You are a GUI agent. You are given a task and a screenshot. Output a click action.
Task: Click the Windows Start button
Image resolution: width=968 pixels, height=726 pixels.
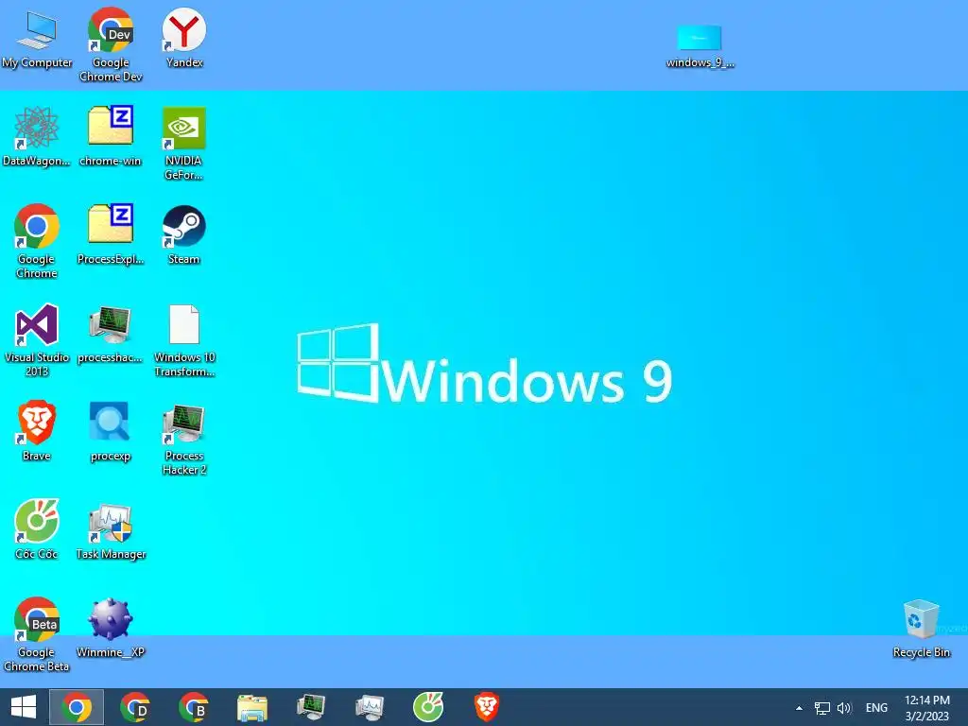pos(24,707)
